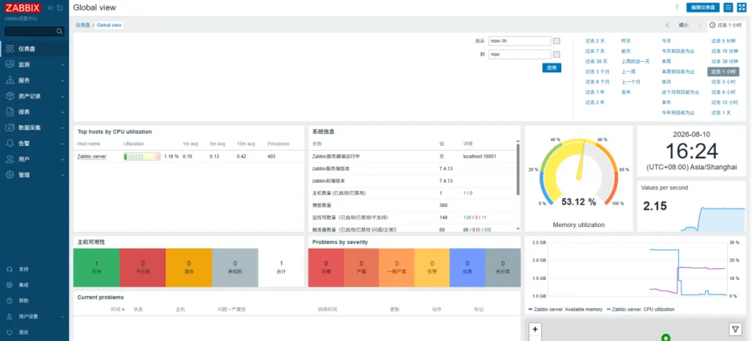Expand the 监测 sidebar menu
The image size is (752, 341).
pyautogui.click(x=35, y=65)
